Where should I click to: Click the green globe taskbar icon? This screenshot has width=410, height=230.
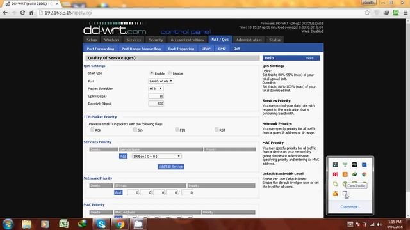83,224
